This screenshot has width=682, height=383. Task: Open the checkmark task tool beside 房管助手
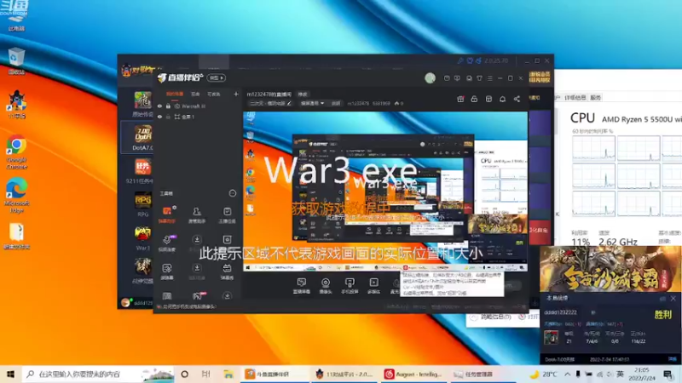click(227, 214)
